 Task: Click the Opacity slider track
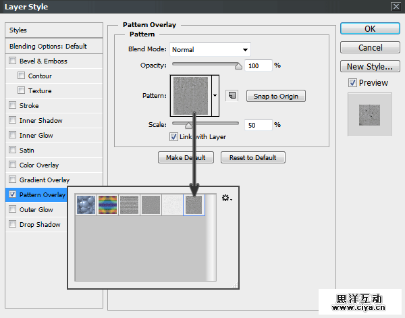click(205, 66)
